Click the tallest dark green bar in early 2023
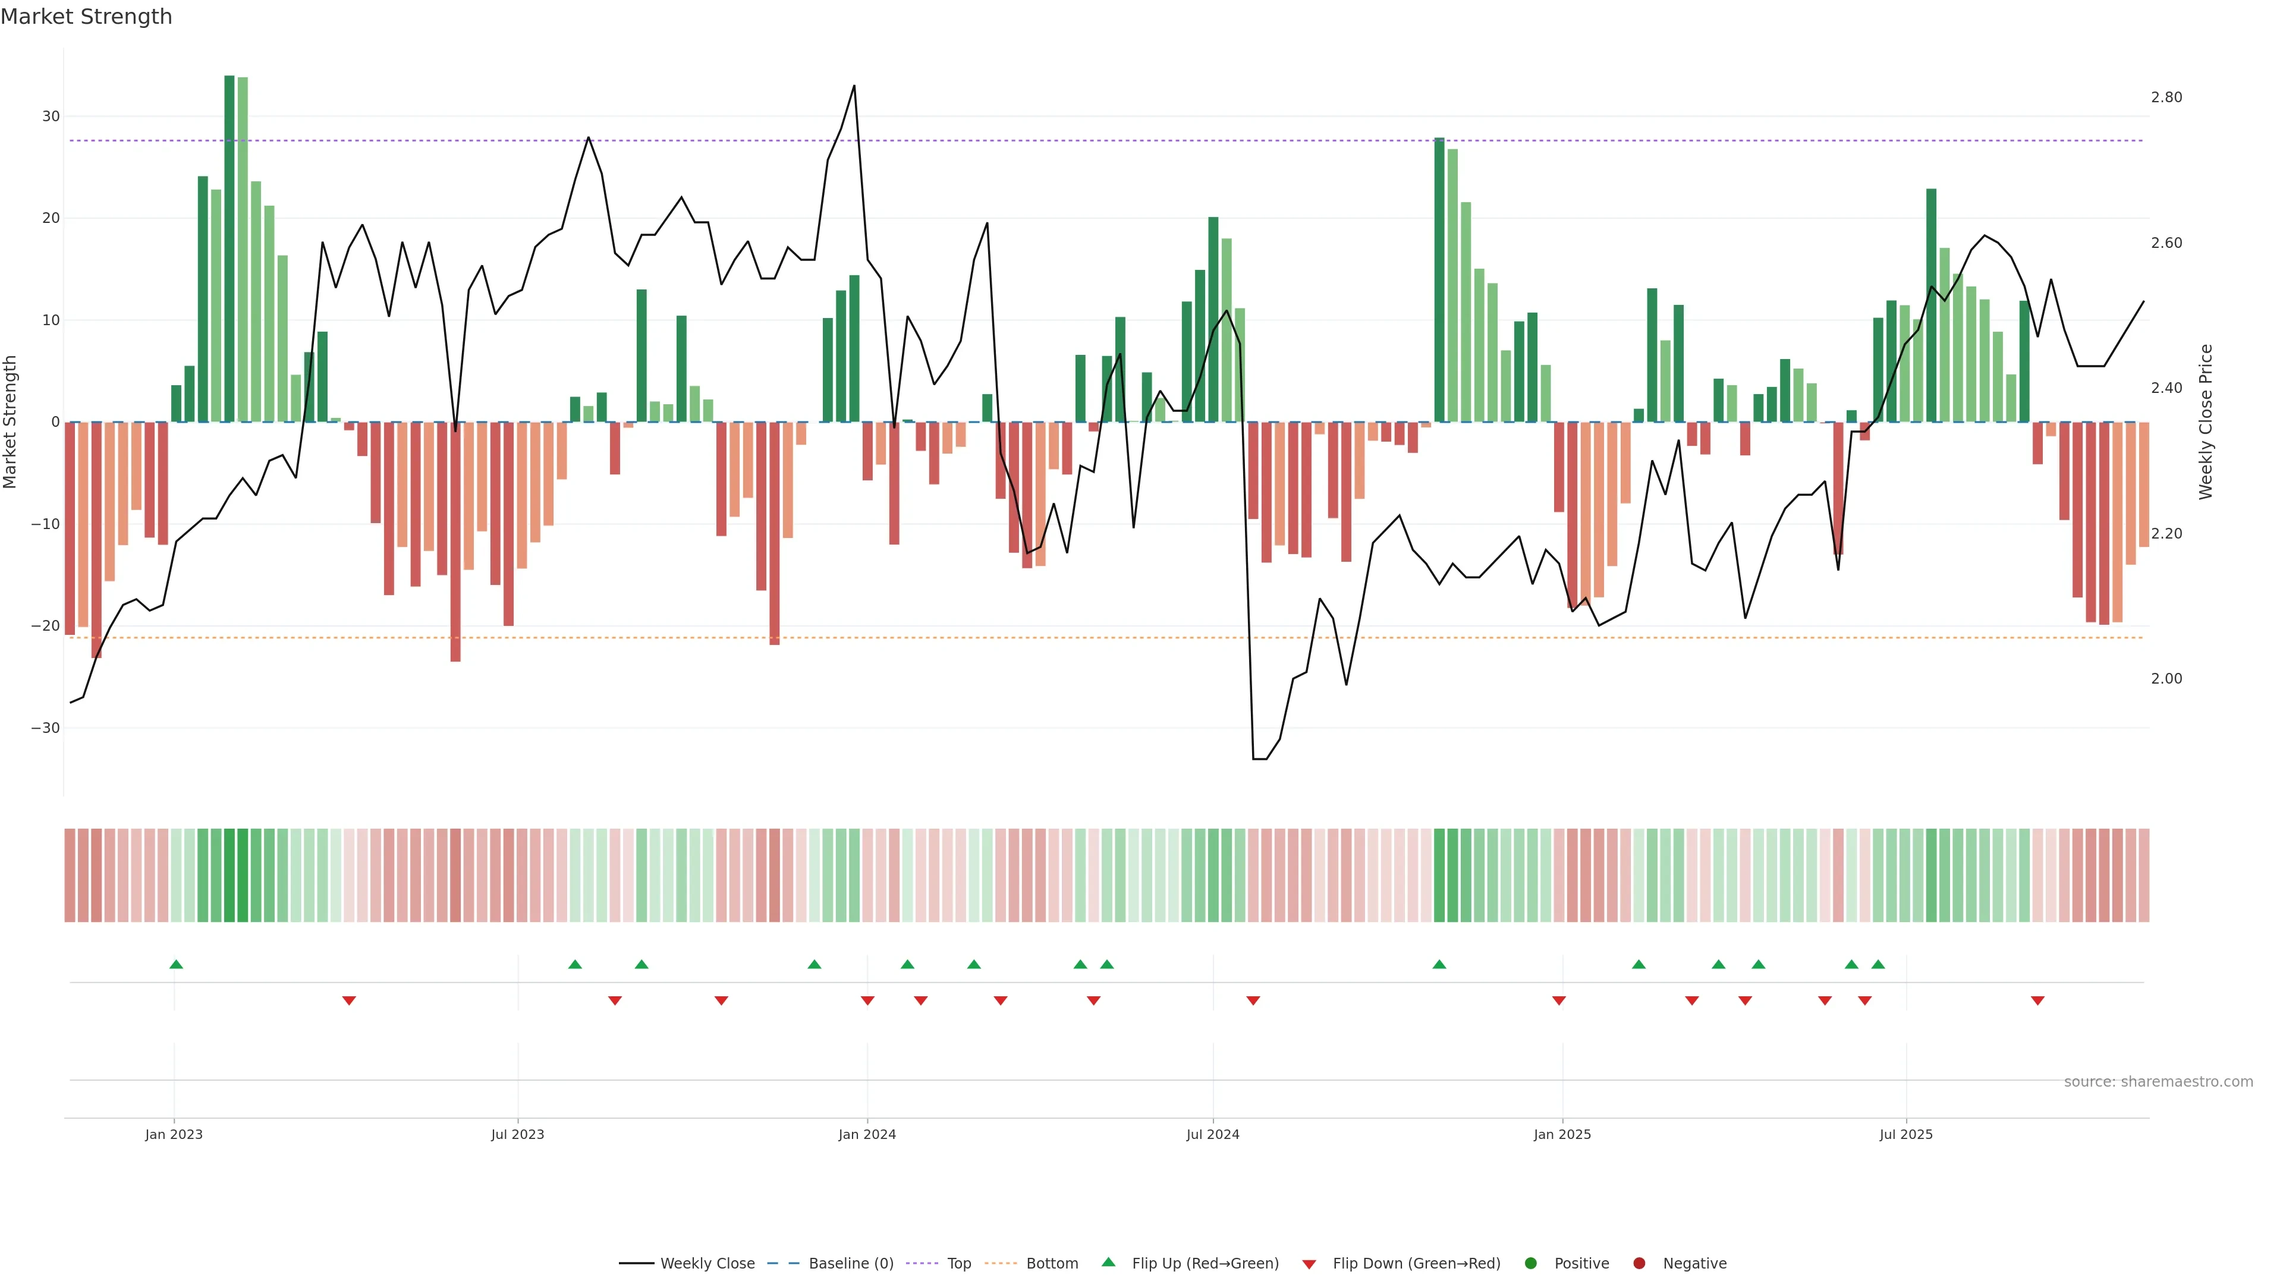Viewport: 2283px width, 1284px height. tap(229, 248)
